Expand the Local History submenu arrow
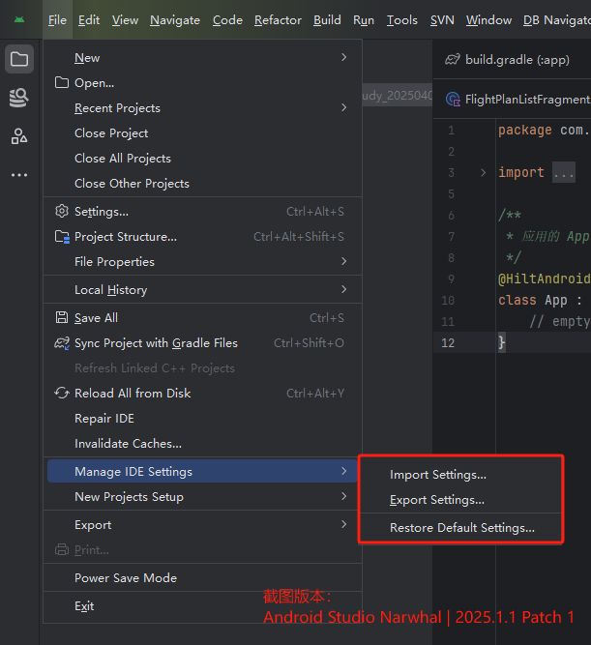The width and height of the screenshot is (591, 645). click(x=344, y=289)
